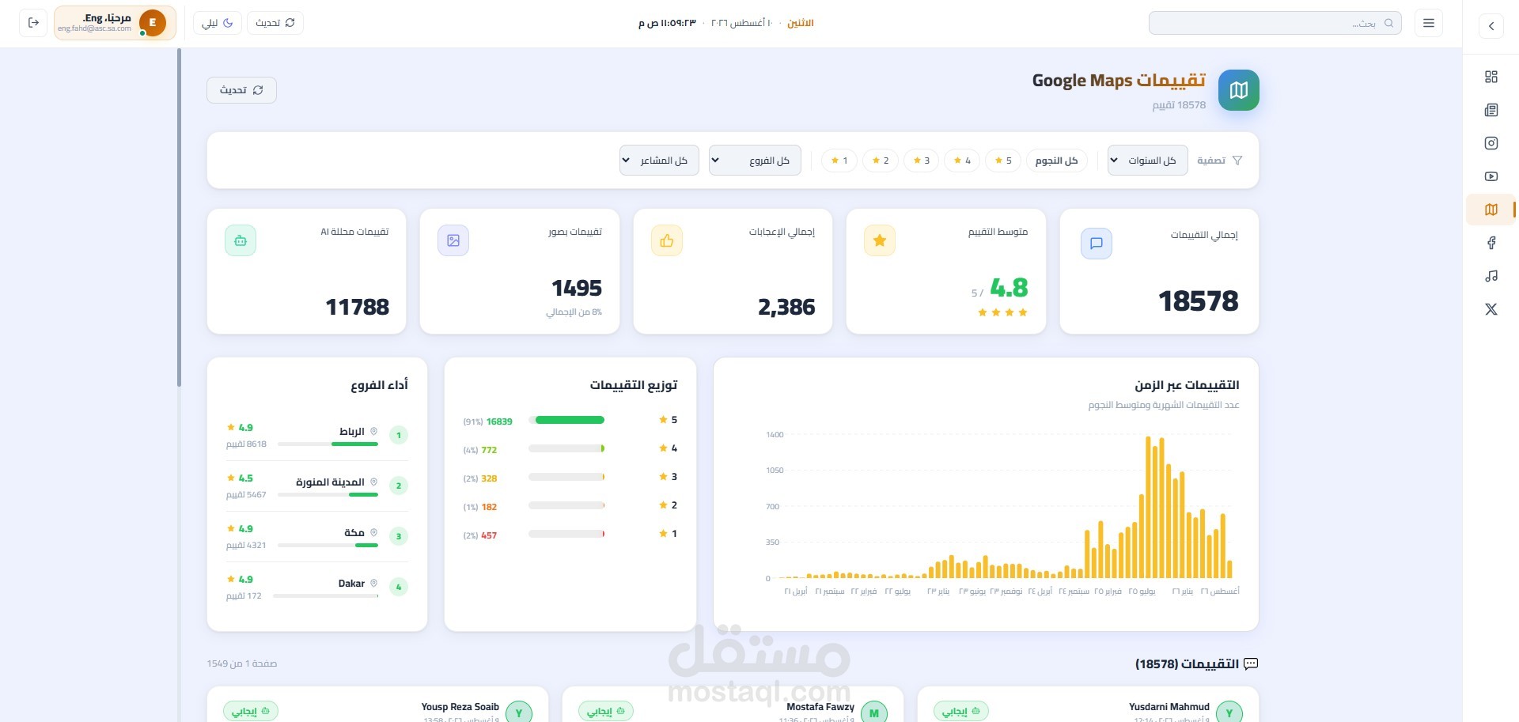
Task: Filter reviews by 2 stars chip
Action: (880, 161)
